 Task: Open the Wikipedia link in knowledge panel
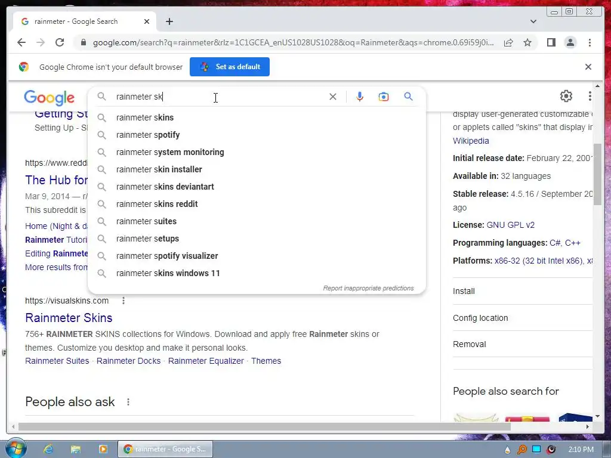(471, 141)
